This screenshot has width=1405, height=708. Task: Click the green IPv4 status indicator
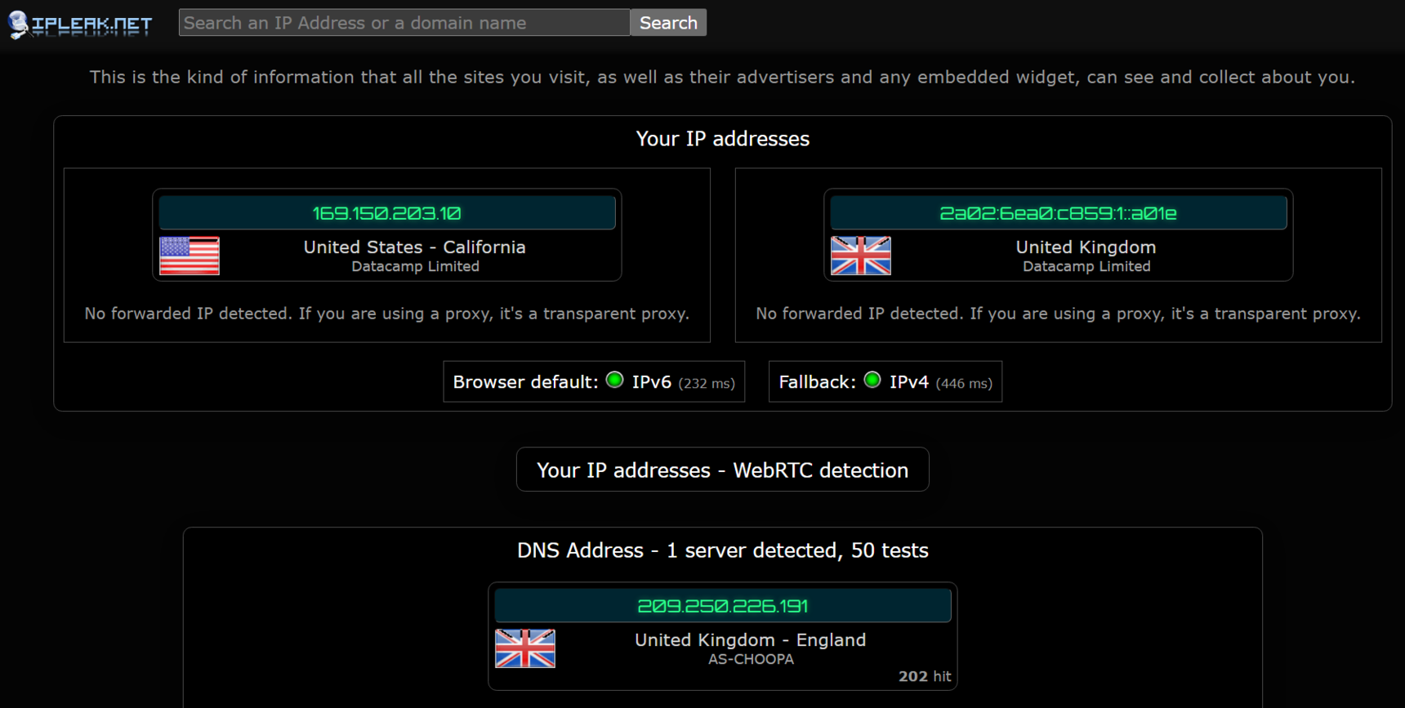(x=872, y=379)
